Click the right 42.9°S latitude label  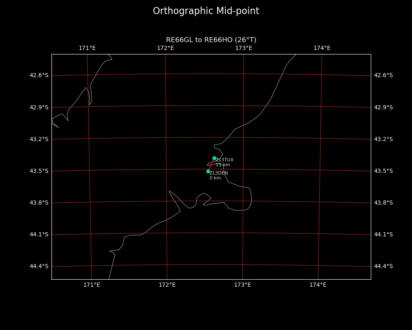383,107
